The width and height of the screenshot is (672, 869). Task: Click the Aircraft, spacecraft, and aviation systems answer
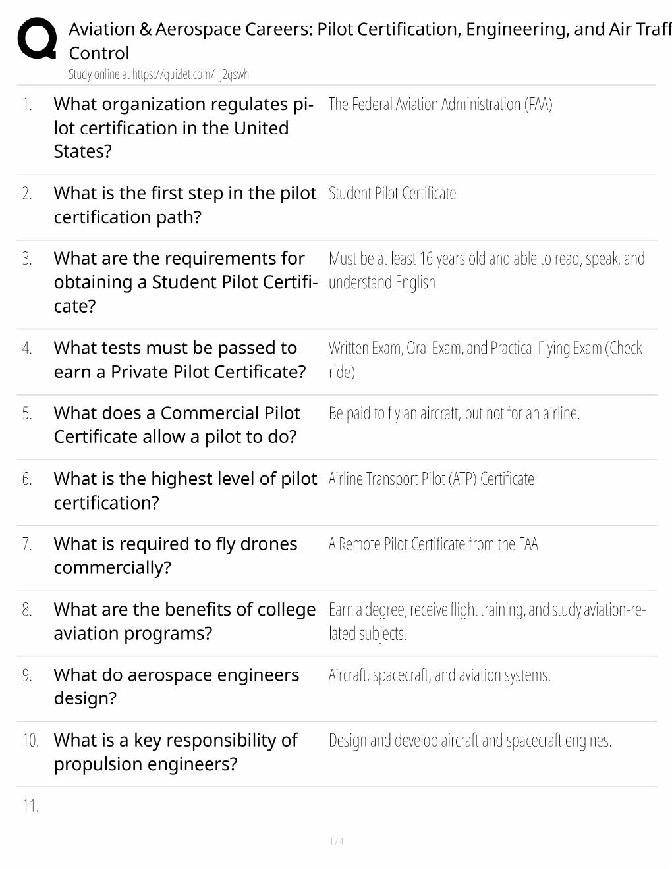pyautogui.click(x=439, y=675)
